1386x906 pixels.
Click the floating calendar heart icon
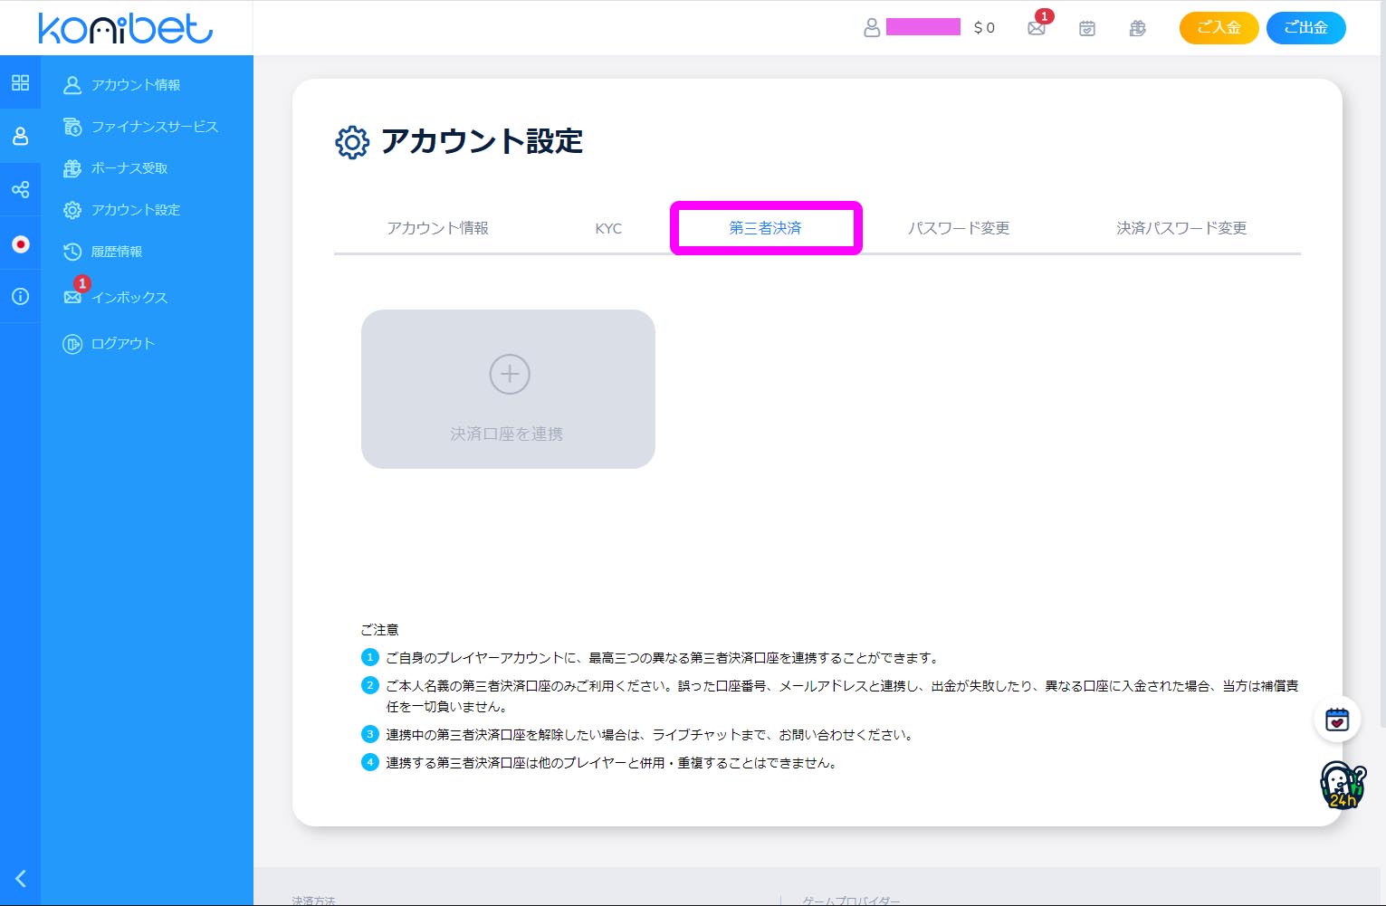click(1337, 720)
